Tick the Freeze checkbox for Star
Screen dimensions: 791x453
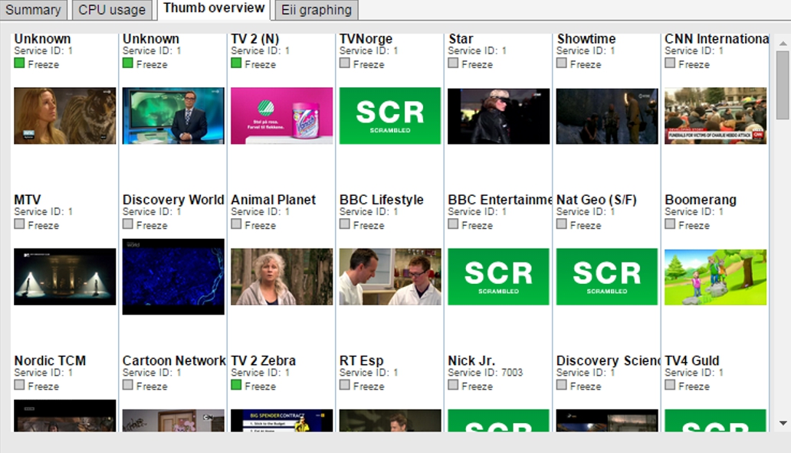[x=453, y=63]
